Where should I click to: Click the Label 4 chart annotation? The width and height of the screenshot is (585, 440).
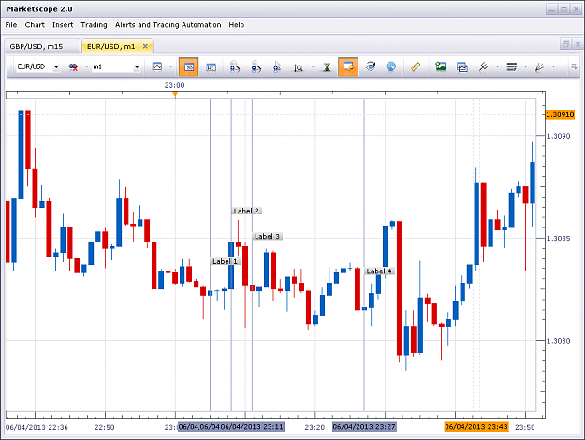tap(379, 271)
